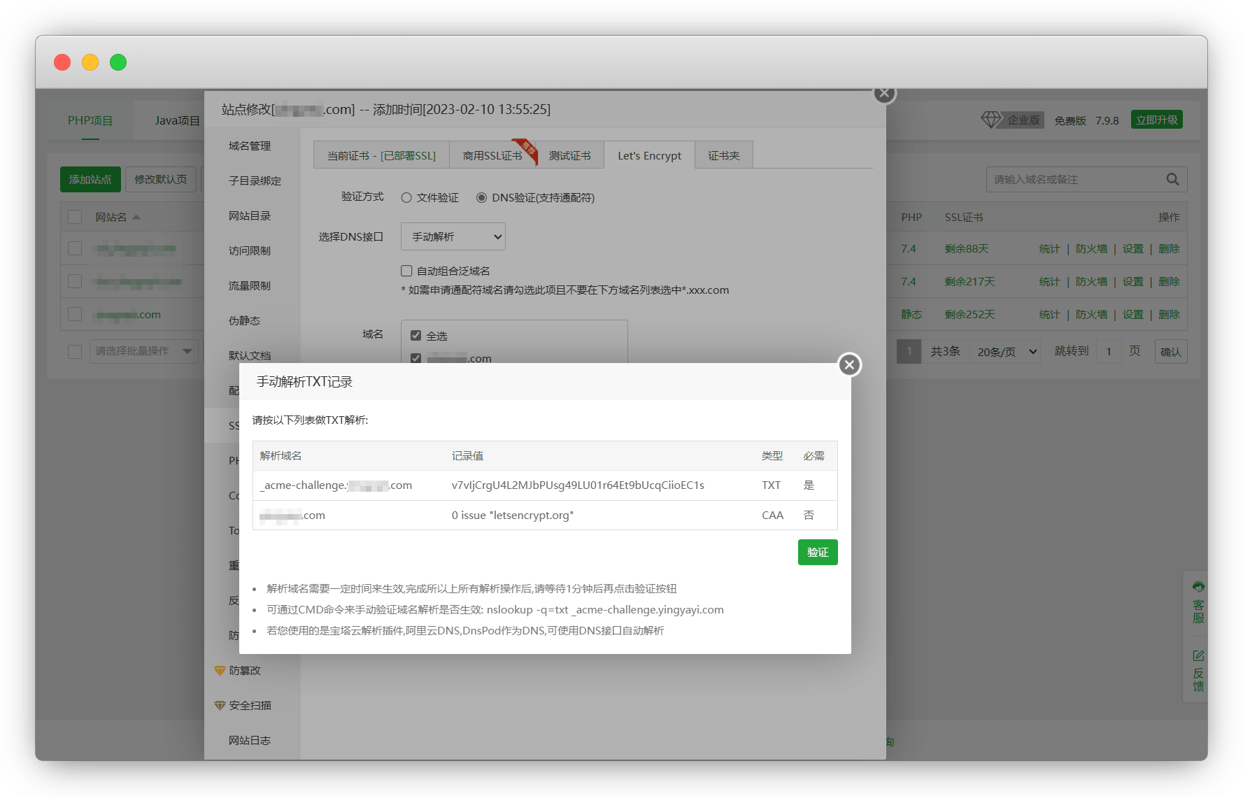This screenshot has width=1243, height=796.
Task: Switch to the 证书夹 tab
Action: point(723,155)
